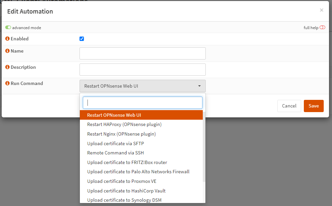Toggle the full help switch
This screenshot has width=332, height=206.
[x=322, y=28]
